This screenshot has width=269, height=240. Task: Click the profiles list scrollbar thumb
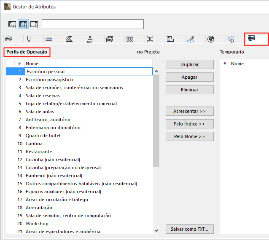156,120
